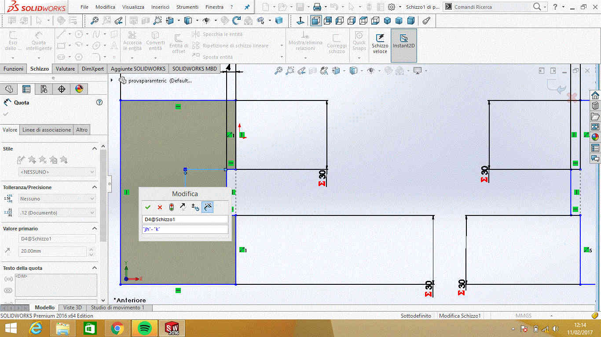This screenshot has height=337, width=601.
Task: Open the Visualizza menu
Action: pos(133,7)
